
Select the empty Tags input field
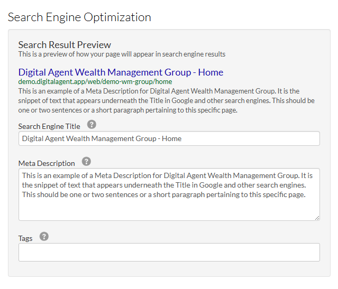point(169,253)
